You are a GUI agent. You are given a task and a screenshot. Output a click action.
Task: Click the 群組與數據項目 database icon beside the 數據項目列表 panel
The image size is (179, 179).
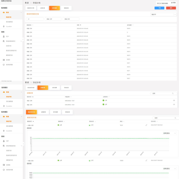pyautogui.click(x=4, y=146)
